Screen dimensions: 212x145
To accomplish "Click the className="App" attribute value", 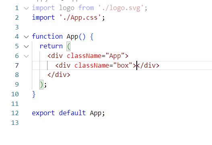I will click(115, 56).
